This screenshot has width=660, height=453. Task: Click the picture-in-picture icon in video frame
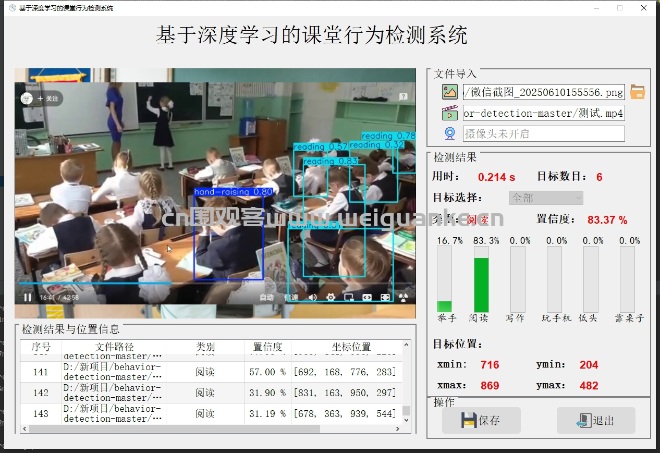[349, 298]
